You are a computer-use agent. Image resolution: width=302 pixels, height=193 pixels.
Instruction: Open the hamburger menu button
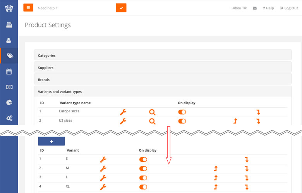tap(28, 8)
